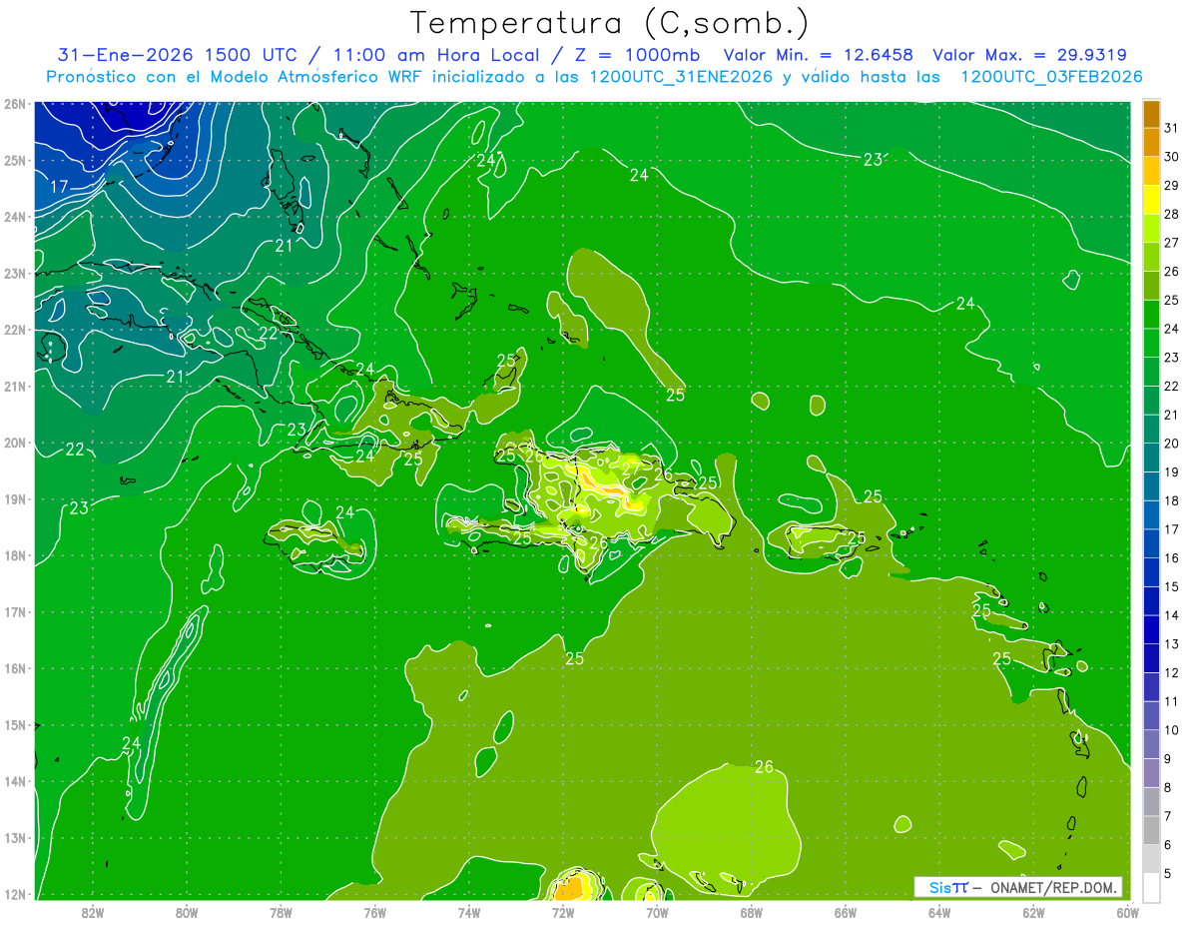Pick the orange color bar segment above 31
Viewport: 1198px width, 926px height.
coord(1151,114)
